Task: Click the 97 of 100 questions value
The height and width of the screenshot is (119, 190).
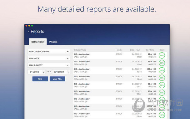Action: (x=152, y=99)
